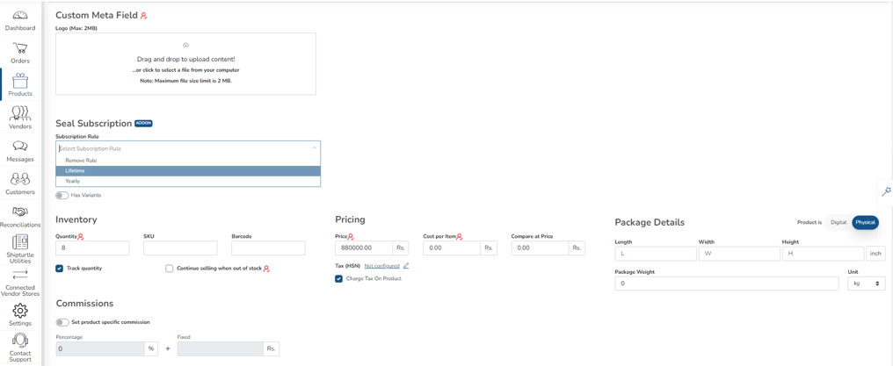Open the Not configured tax link

point(381,265)
